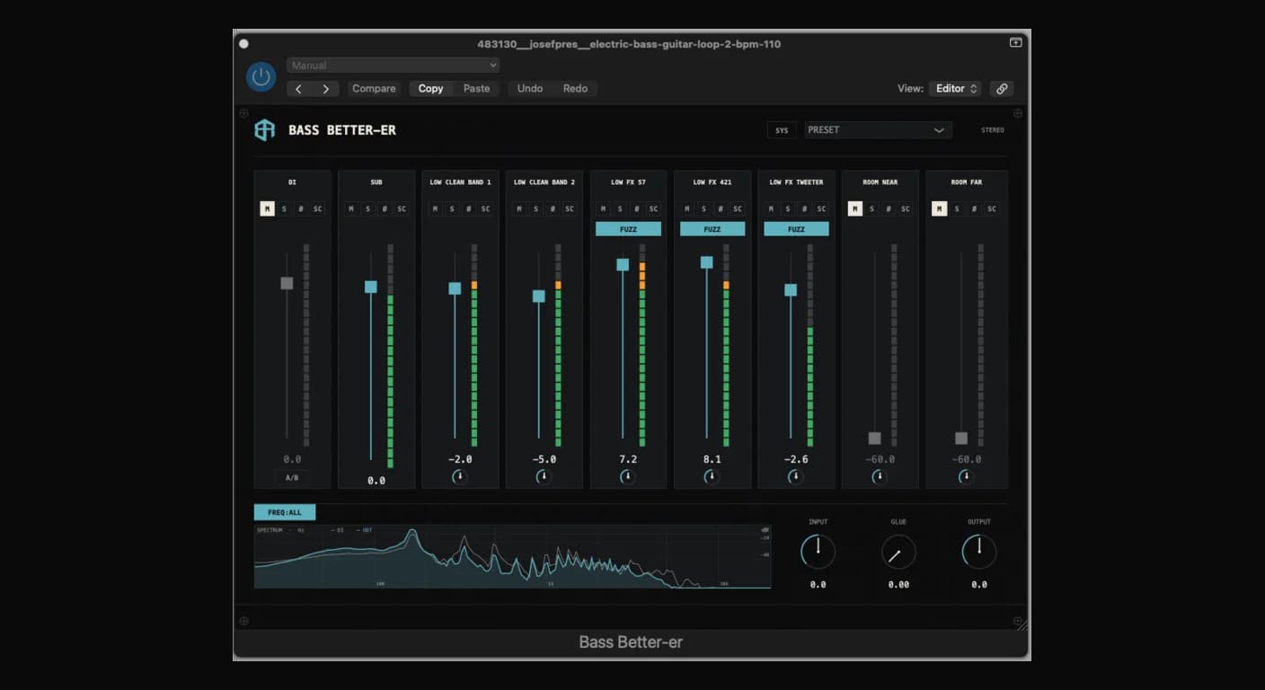Image resolution: width=1265 pixels, height=690 pixels.
Task: Click the ROOM NEAR fader handle
Action: coord(874,438)
